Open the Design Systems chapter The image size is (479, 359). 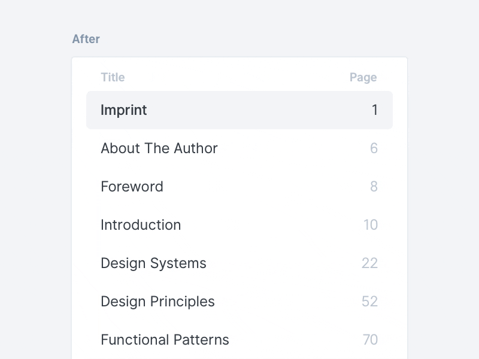tap(153, 263)
